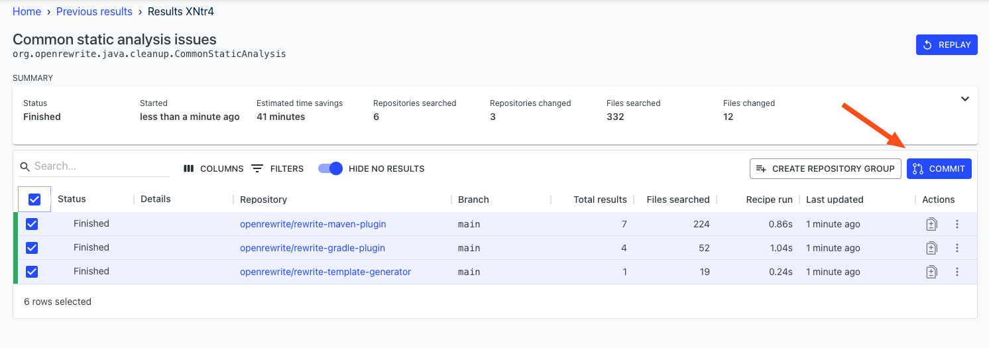Click the 332 files searched value
Screen dimensions: 989x348
tap(615, 117)
